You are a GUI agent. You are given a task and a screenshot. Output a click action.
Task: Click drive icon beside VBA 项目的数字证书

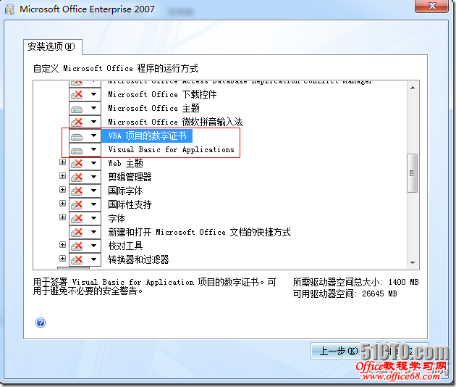tap(77, 136)
